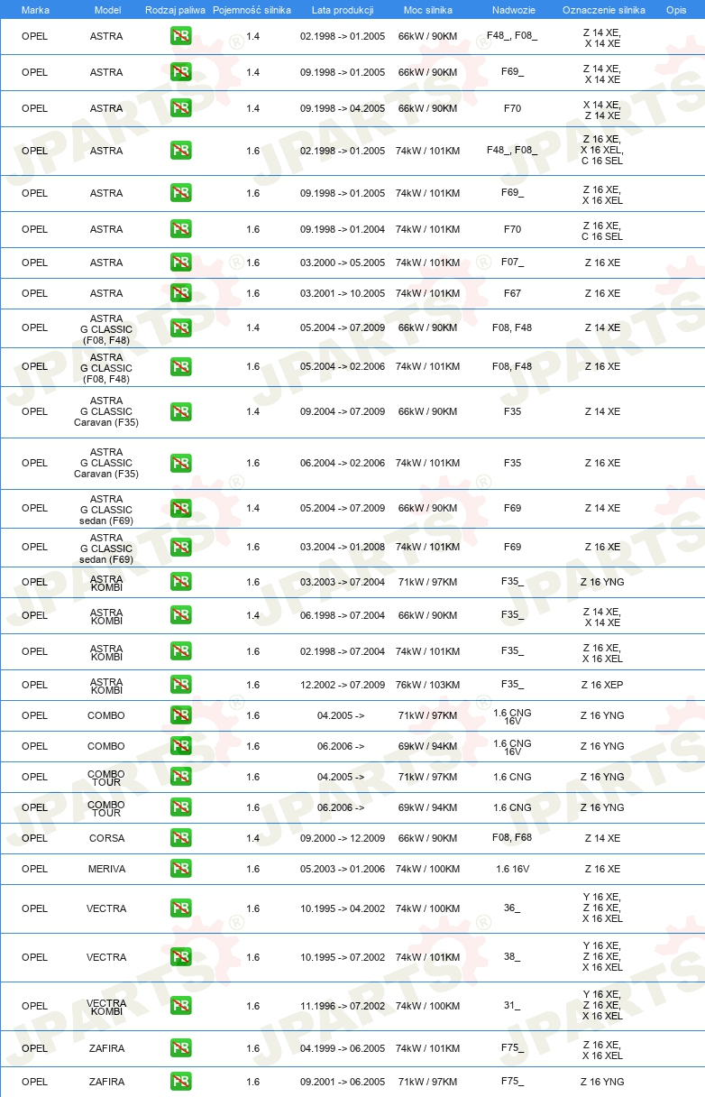Click the '76kW / 103KM' power cell
Image resolution: width=705 pixels, height=1097 pixels.
427,685
